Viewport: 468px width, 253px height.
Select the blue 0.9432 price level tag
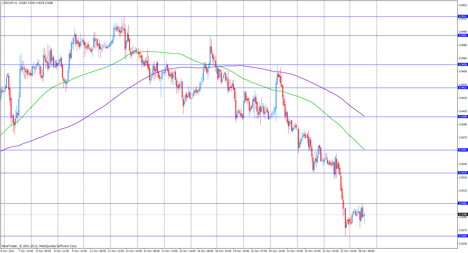pos(463,88)
